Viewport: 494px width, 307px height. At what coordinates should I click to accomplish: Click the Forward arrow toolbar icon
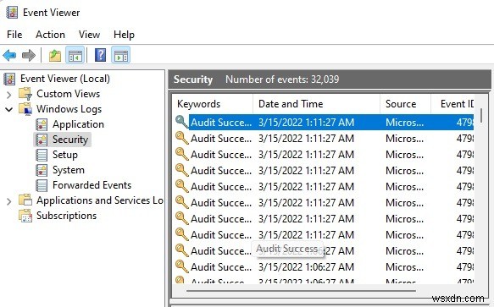tap(29, 55)
